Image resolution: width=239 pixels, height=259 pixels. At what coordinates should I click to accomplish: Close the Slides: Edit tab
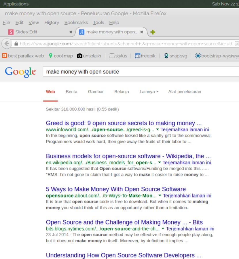click(x=71, y=32)
